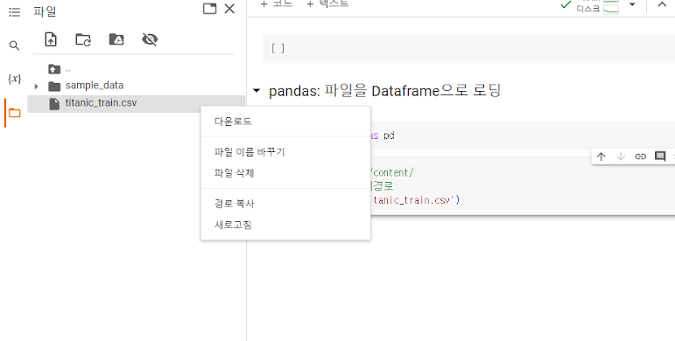Open the search icon in sidebar
This screenshot has height=341, width=675.
coord(14,45)
